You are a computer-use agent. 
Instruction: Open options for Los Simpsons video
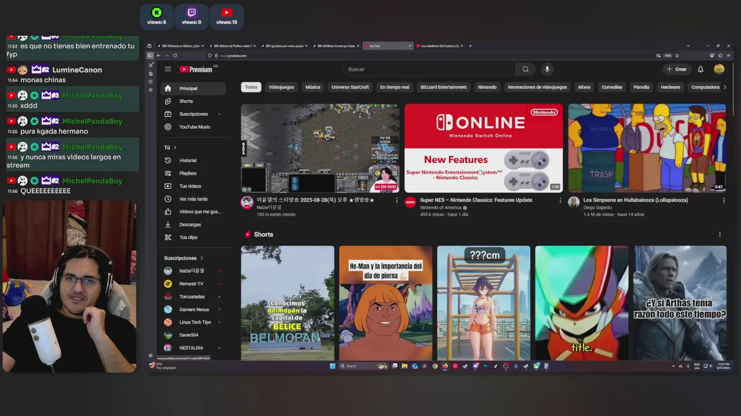(x=723, y=200)
